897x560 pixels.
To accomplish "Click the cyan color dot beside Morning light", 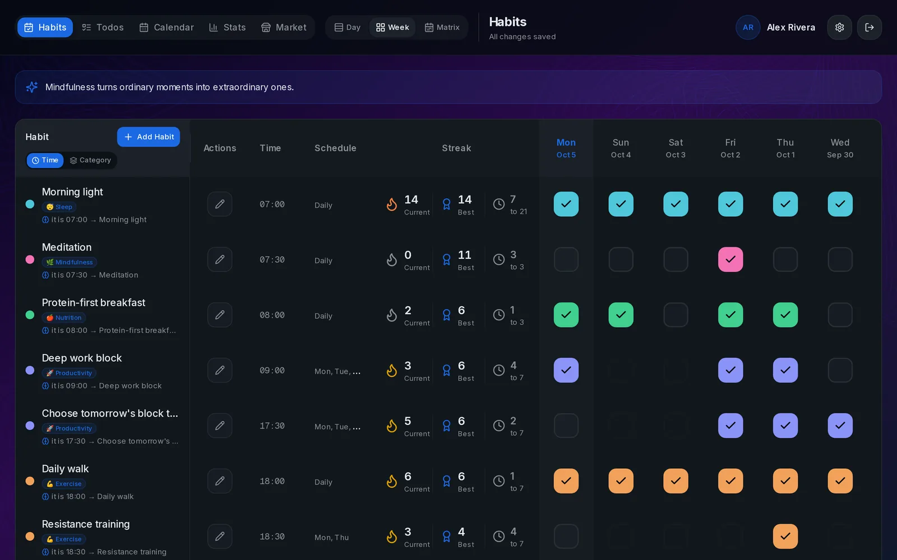I will click(x=30, y=204).
